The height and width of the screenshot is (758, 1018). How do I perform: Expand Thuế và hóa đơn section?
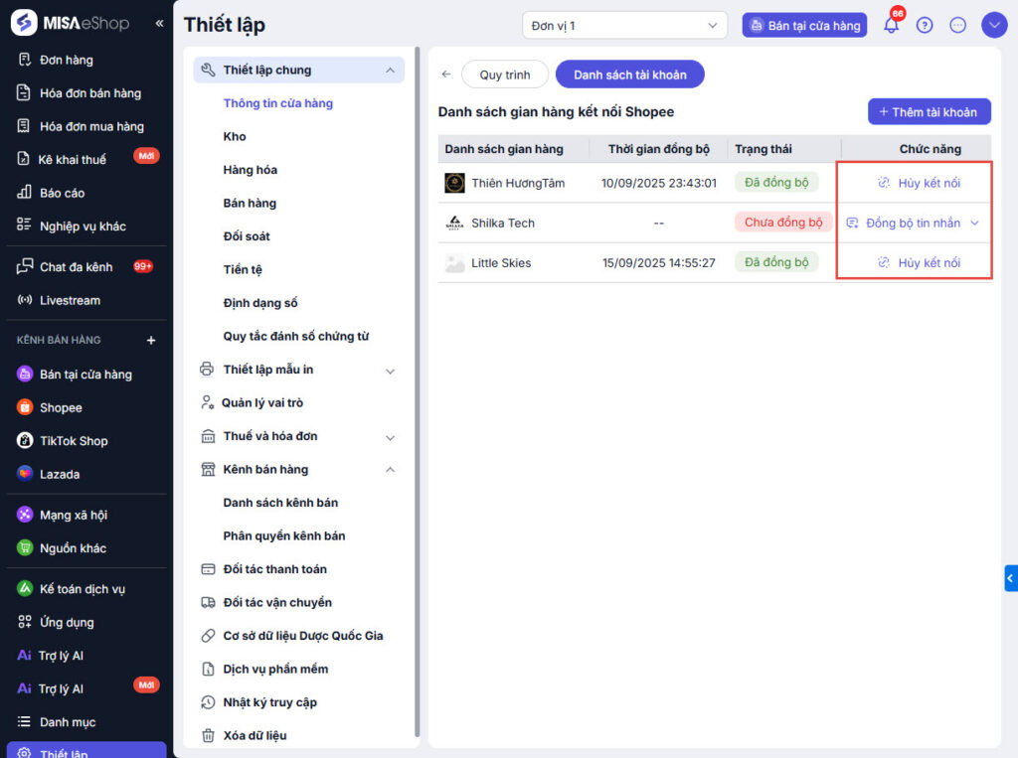390,437
